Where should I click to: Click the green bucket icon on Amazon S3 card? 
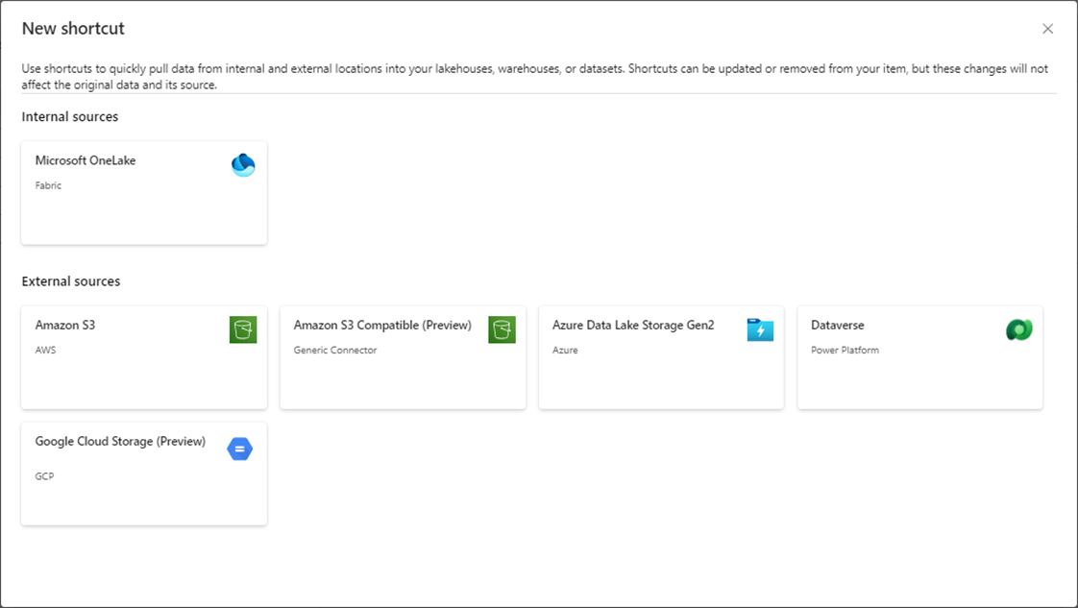click(x=243, y=329)
